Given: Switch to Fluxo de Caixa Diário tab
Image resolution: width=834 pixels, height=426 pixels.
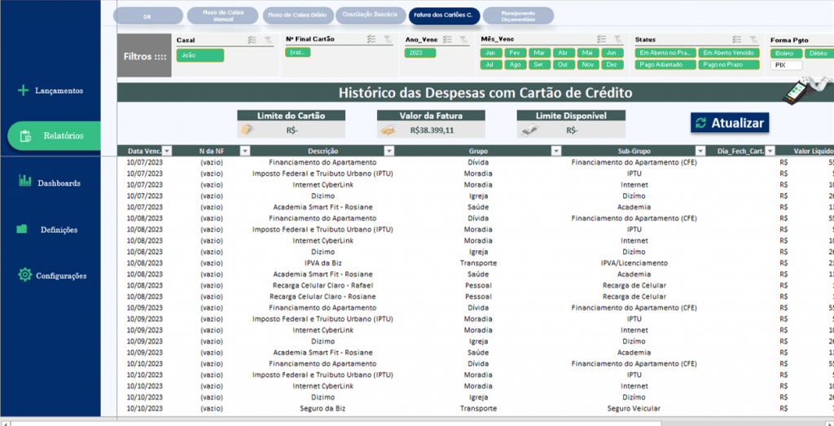Looking at the screenshot, I should point(298,15).
